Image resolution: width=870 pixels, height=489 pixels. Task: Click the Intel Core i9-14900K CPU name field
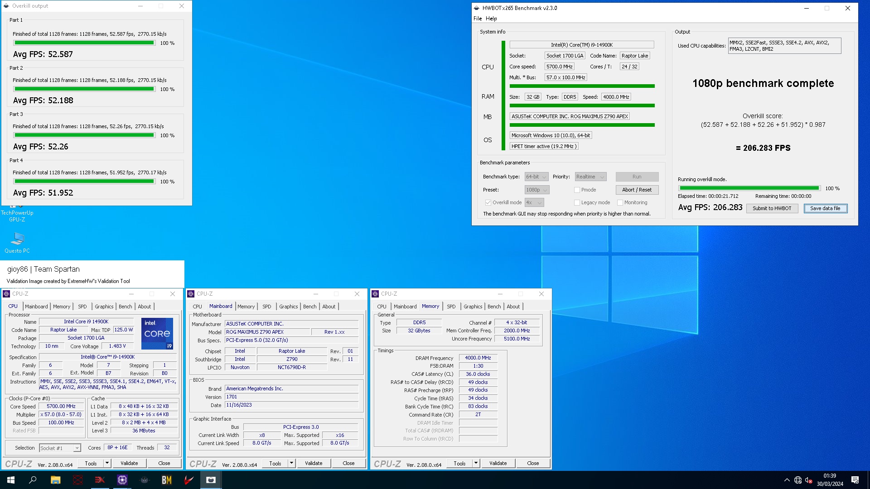tap(582, 45)
